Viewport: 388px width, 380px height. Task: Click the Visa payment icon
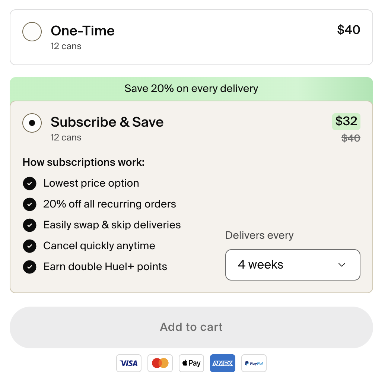pos(129,363)
